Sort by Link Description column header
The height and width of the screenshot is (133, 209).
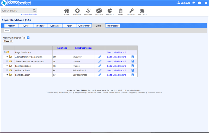(83, 48)
